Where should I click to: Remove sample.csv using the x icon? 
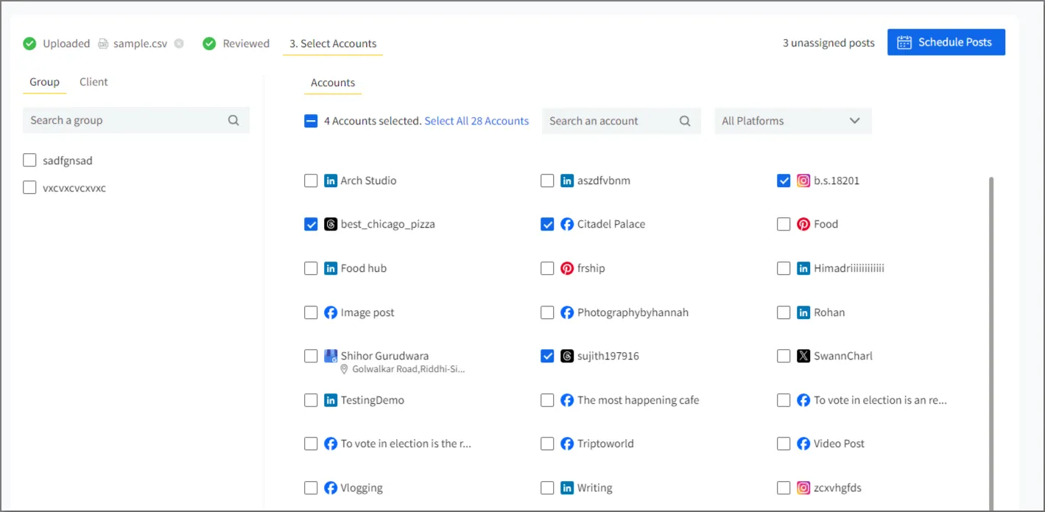coord(179,43)
